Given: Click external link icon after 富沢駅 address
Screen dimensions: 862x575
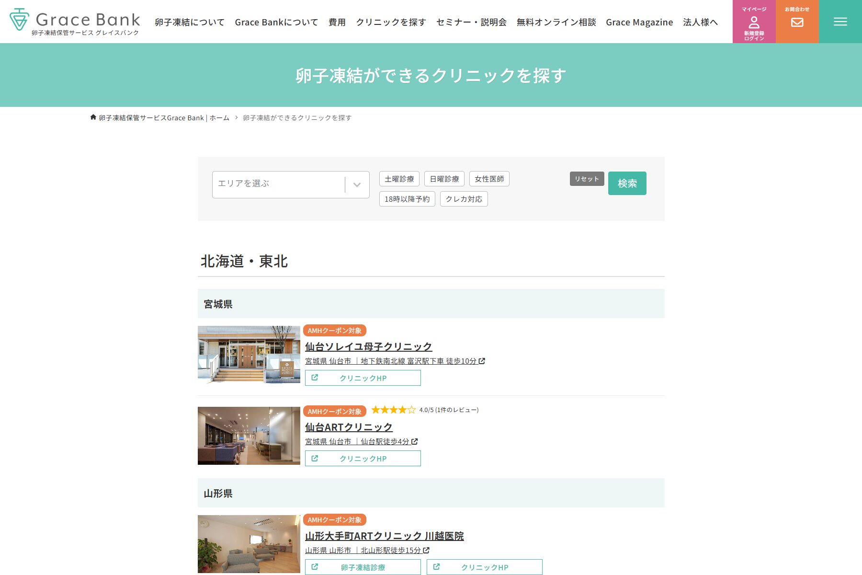Looking at the screenshot, I should 482,361.
